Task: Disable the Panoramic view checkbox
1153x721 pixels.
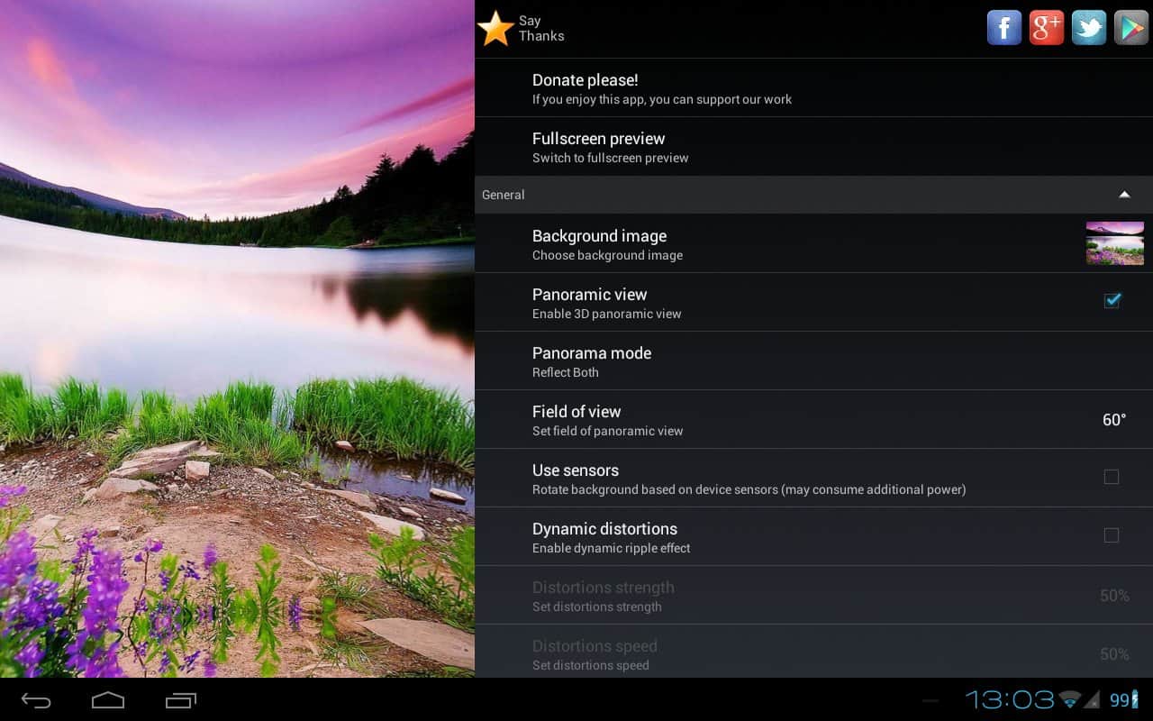Action: click(1112, 301)
